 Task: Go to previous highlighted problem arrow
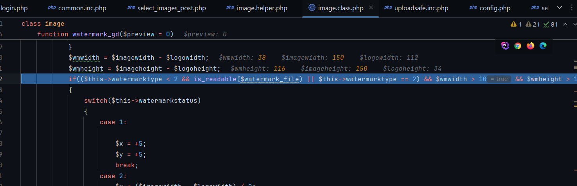(x=565, y=24)
